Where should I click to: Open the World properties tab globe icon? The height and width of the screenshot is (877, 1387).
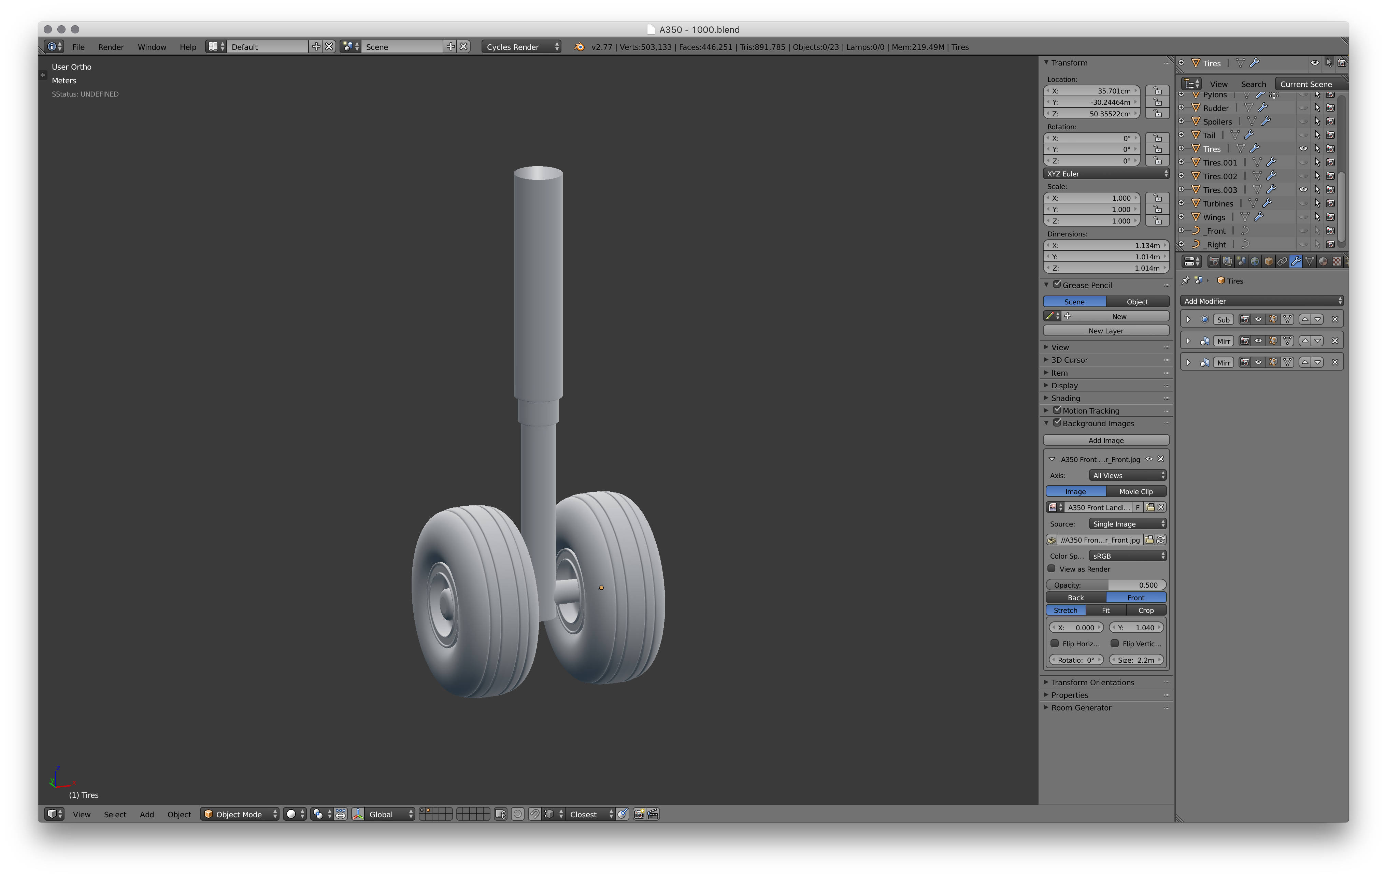[1255, 262]
